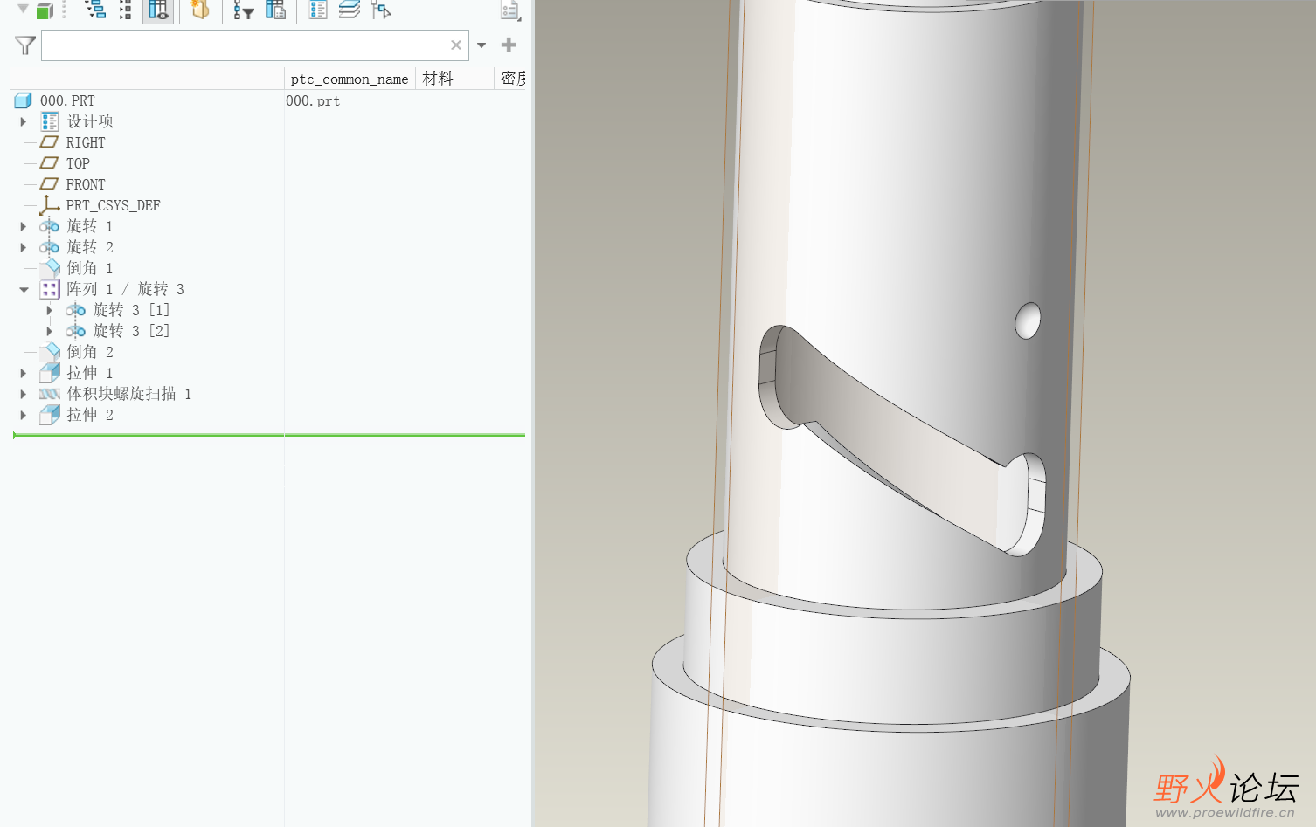Click the 体积块螺旋扫描 1 helical sweep icon

point(50,394)
